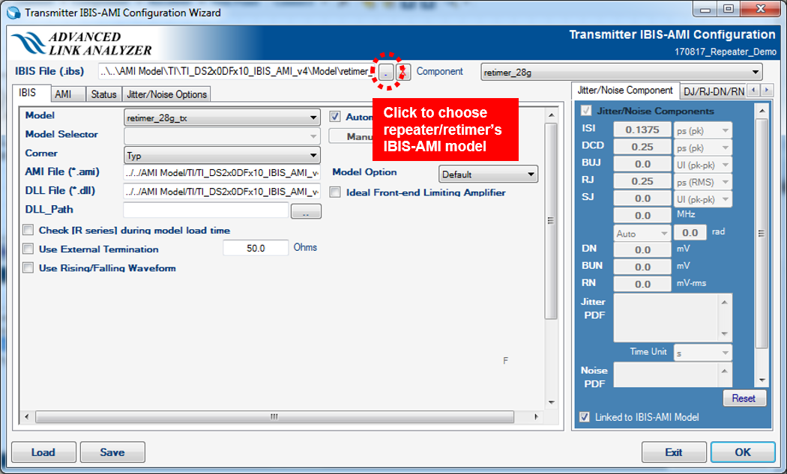The height and width of the screenshot is (474, 787).
Task: Open the ISI unit dropdown
Action: point(703,130)
